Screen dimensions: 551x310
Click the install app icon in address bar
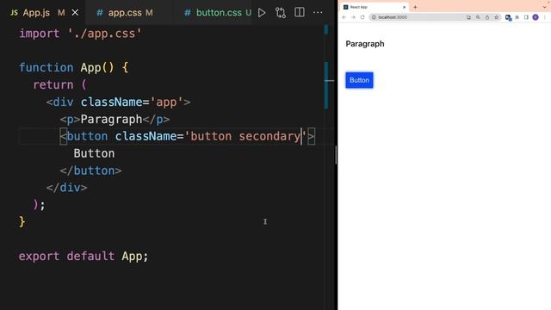[468, 17]
